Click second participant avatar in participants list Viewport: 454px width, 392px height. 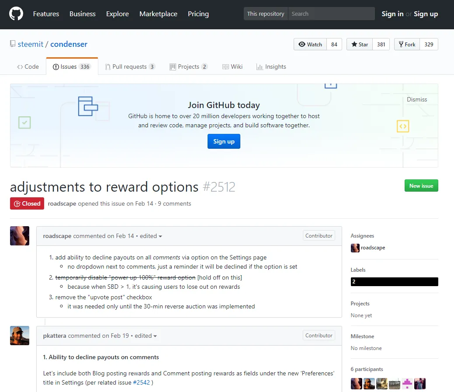pyautogui.click(x=369, y=384)
